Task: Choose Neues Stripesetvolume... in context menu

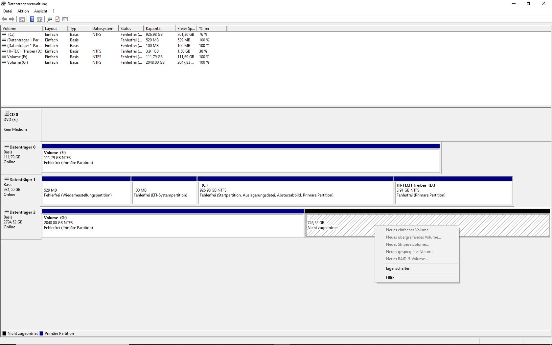Action: pyautogui.click(x=417, y=244)
